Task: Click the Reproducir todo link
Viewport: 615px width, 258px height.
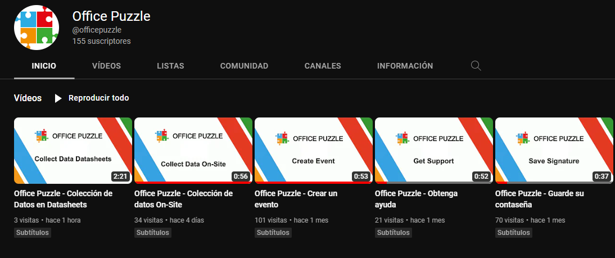Action: pos(99,98)
